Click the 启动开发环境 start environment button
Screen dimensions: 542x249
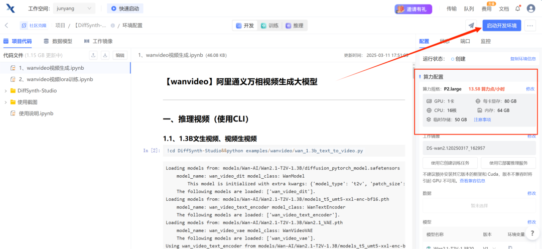tap(501, 26)
